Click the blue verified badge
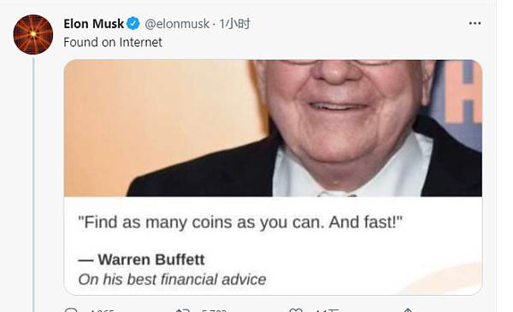513x312 pixels. click(x=133, y=24)
